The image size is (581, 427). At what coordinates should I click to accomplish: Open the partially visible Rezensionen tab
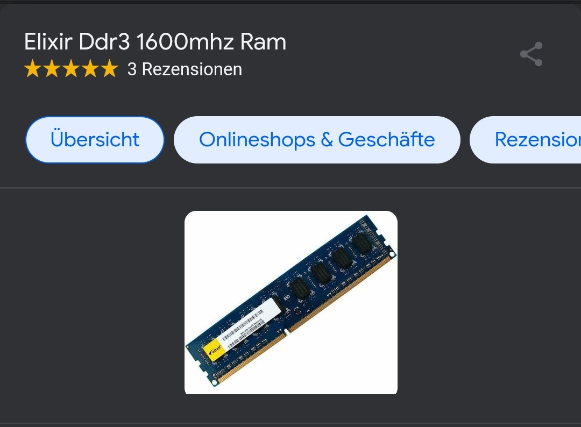point(526,140)
